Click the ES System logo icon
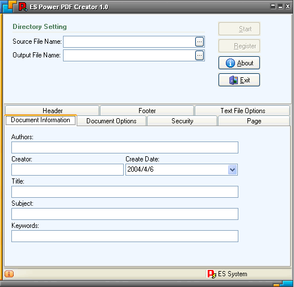Viewport: 294px width, 287px height. (212, 274)
